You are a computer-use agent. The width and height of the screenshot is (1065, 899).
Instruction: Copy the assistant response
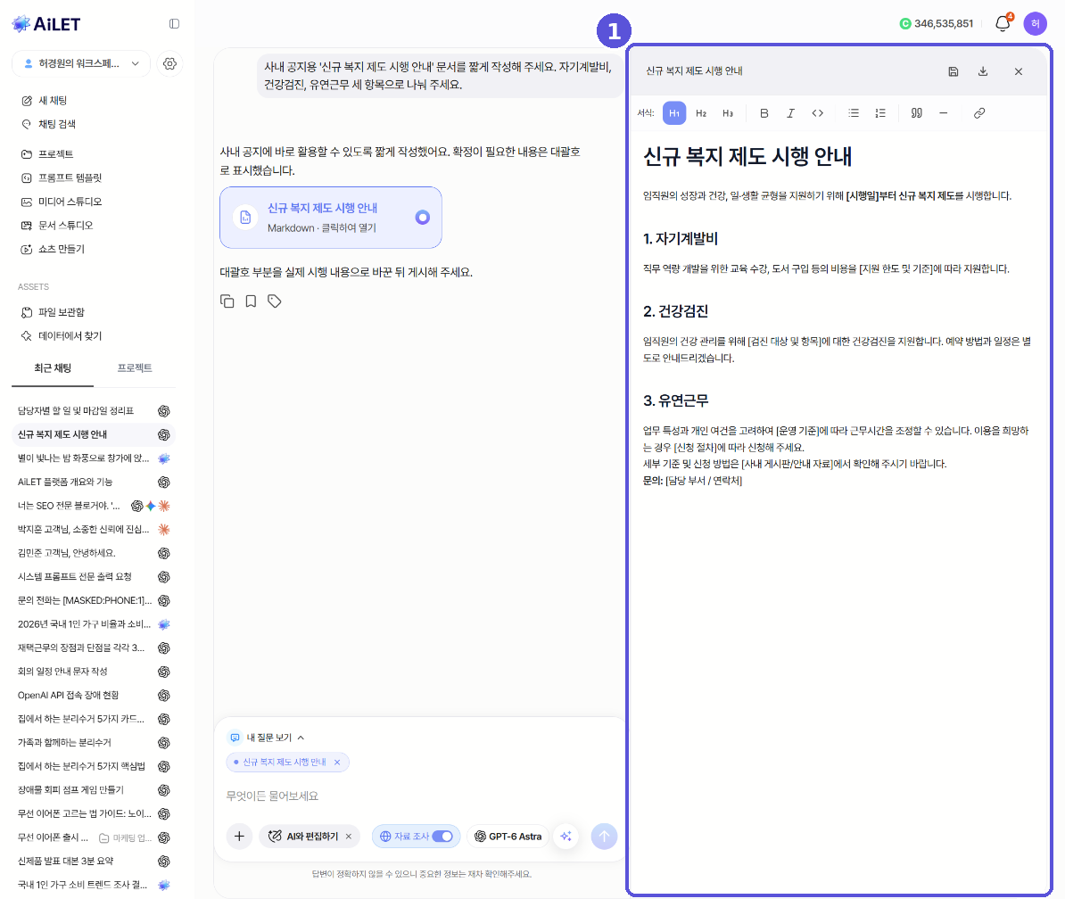pos(227,301)
